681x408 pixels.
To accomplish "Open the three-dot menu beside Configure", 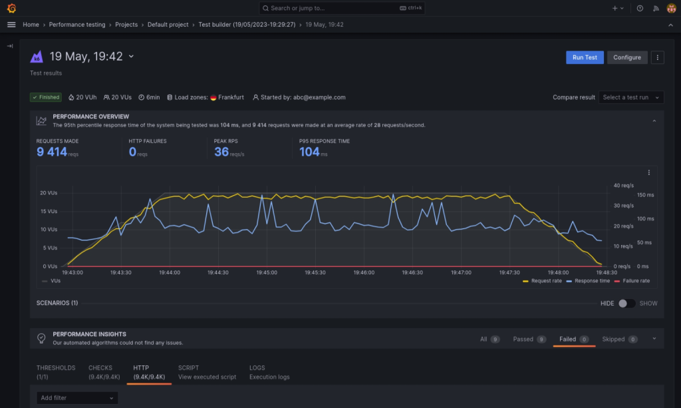I will [657, 57].
